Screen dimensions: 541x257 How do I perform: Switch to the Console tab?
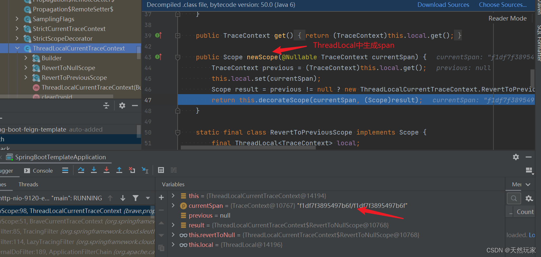[38, 171]
